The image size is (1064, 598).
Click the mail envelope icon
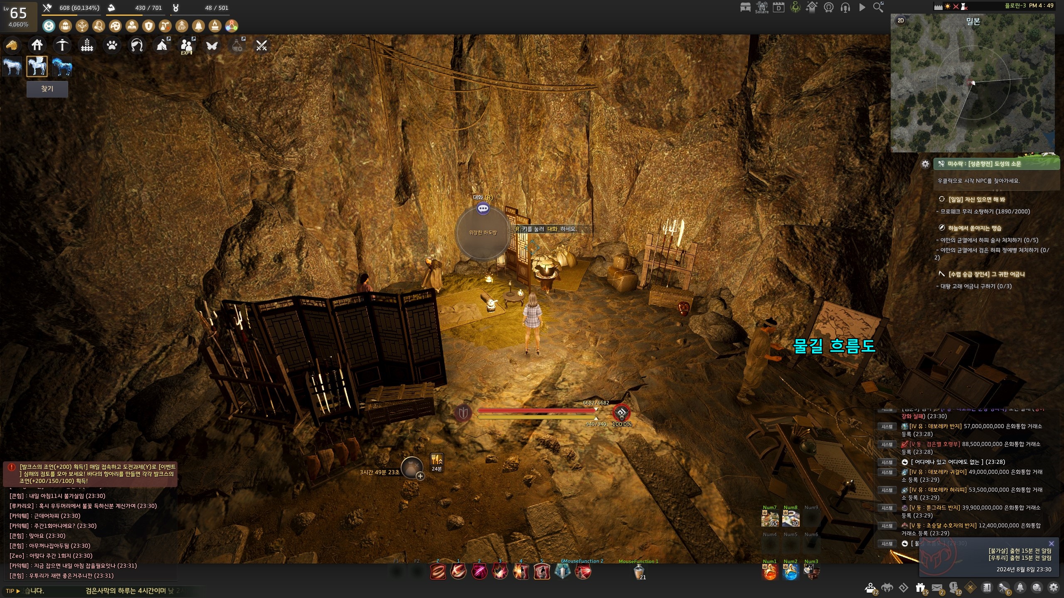click(x=937, y=588)
